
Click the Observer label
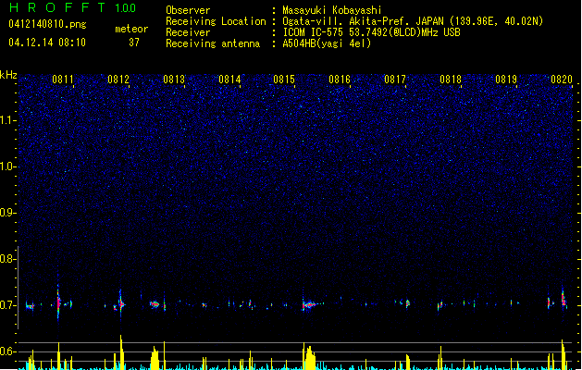click(188, 10)
